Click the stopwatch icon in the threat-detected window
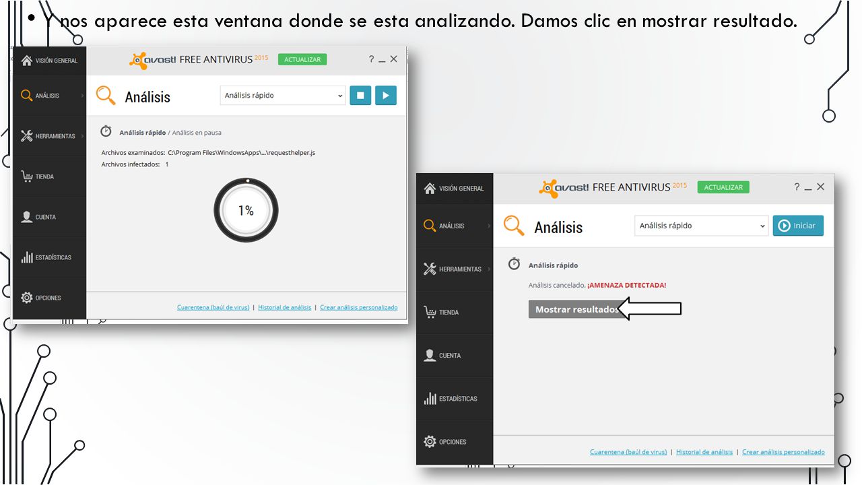 click(x=514, y=264)
